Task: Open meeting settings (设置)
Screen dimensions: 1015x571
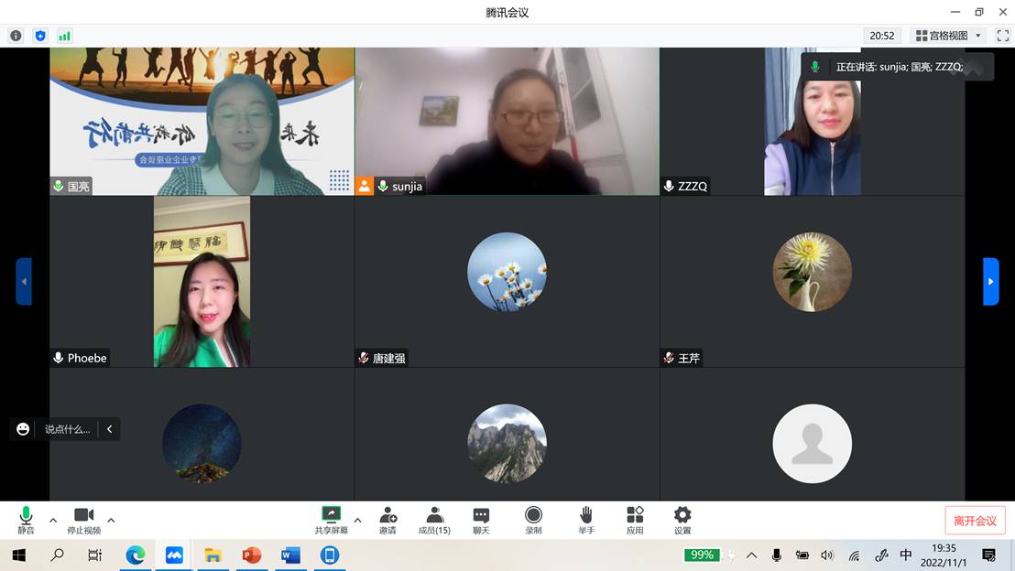Action: point(682,520)
